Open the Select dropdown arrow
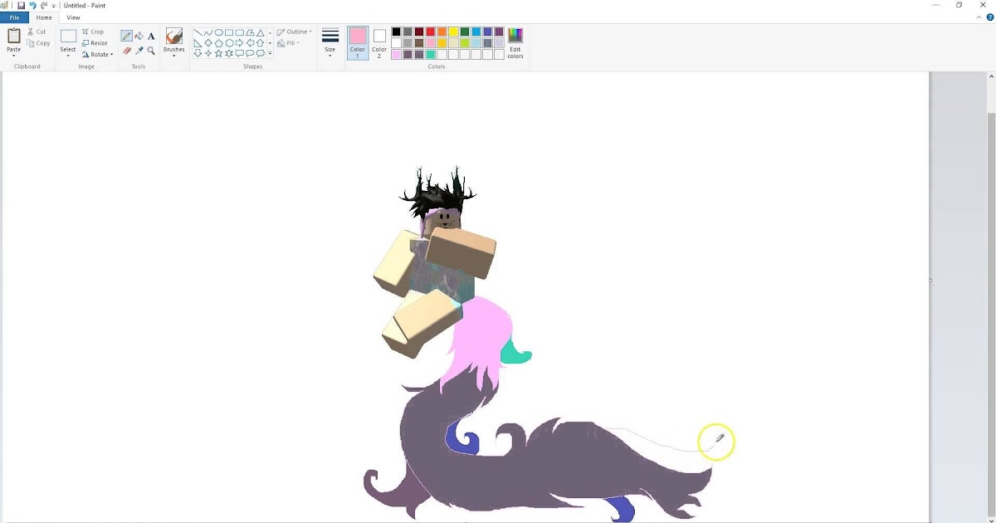This screenshot has width=996, height=523. [68, 55]
